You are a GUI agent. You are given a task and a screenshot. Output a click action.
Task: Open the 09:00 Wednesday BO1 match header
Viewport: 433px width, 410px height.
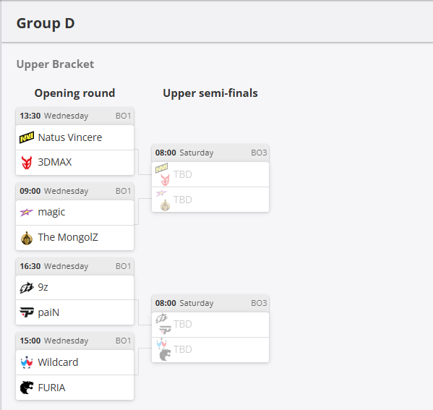tap(75, 191)
